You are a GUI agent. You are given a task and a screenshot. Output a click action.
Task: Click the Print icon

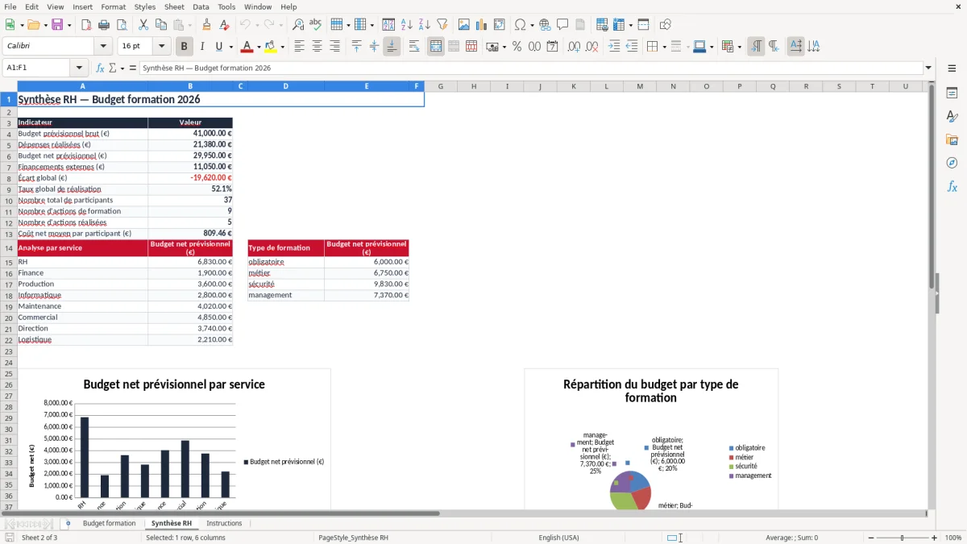point(104,25)
